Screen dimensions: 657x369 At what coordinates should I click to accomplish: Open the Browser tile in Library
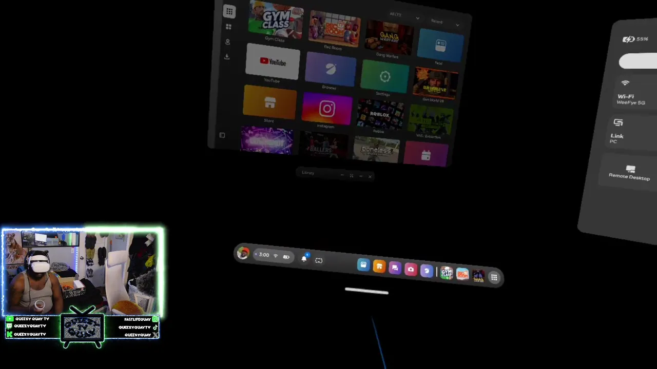pyautogui.click(x=330, y=68)
